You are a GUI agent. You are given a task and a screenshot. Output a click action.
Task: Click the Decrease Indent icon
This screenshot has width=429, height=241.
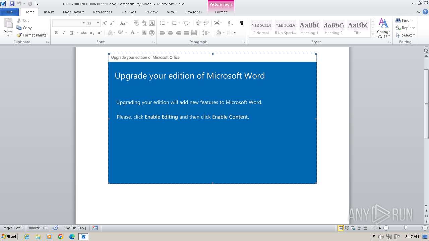[199, 23]
